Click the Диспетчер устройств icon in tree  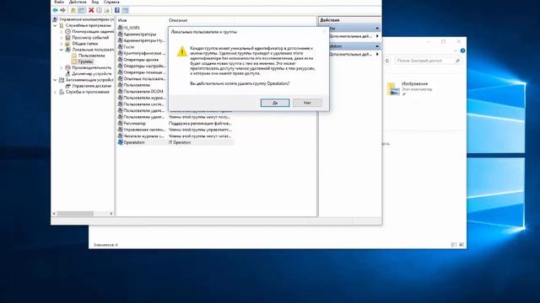coord(67,73)
